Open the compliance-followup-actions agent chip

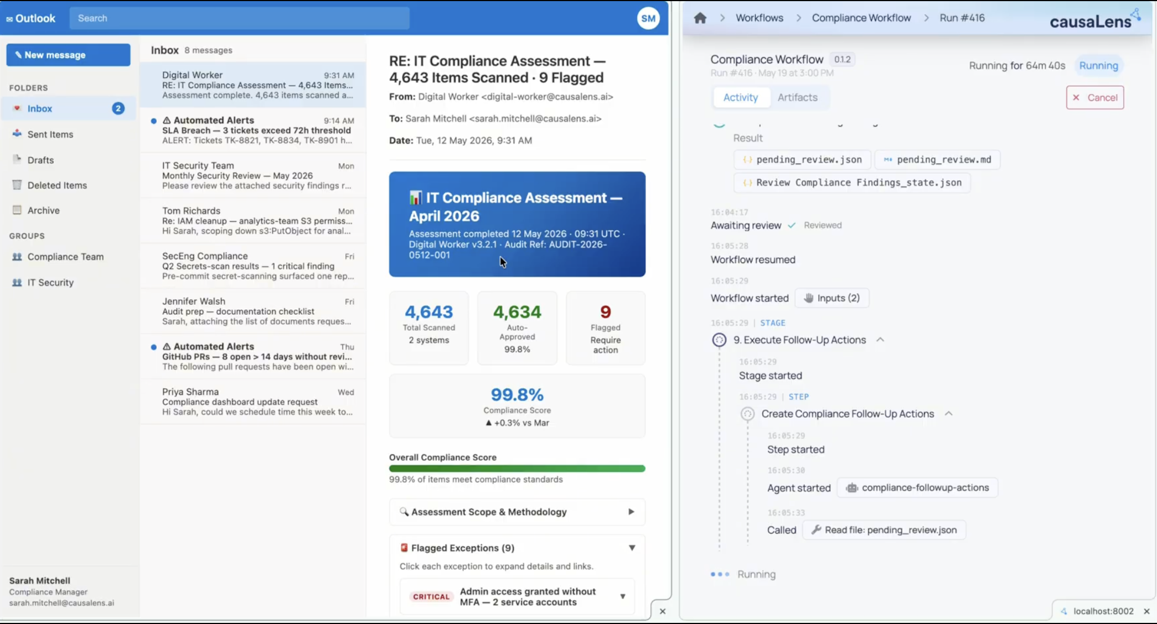point(918,488)
